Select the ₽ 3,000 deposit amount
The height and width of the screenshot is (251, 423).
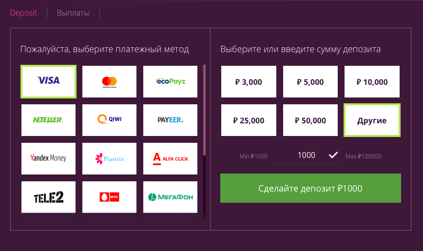249,82
